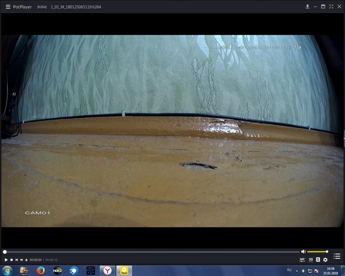Minimize the PotPlayer window

[x=315, y=7]
